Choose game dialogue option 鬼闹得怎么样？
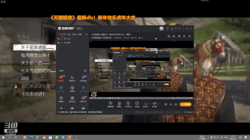The image size is (250, 140). pos(35,55)
